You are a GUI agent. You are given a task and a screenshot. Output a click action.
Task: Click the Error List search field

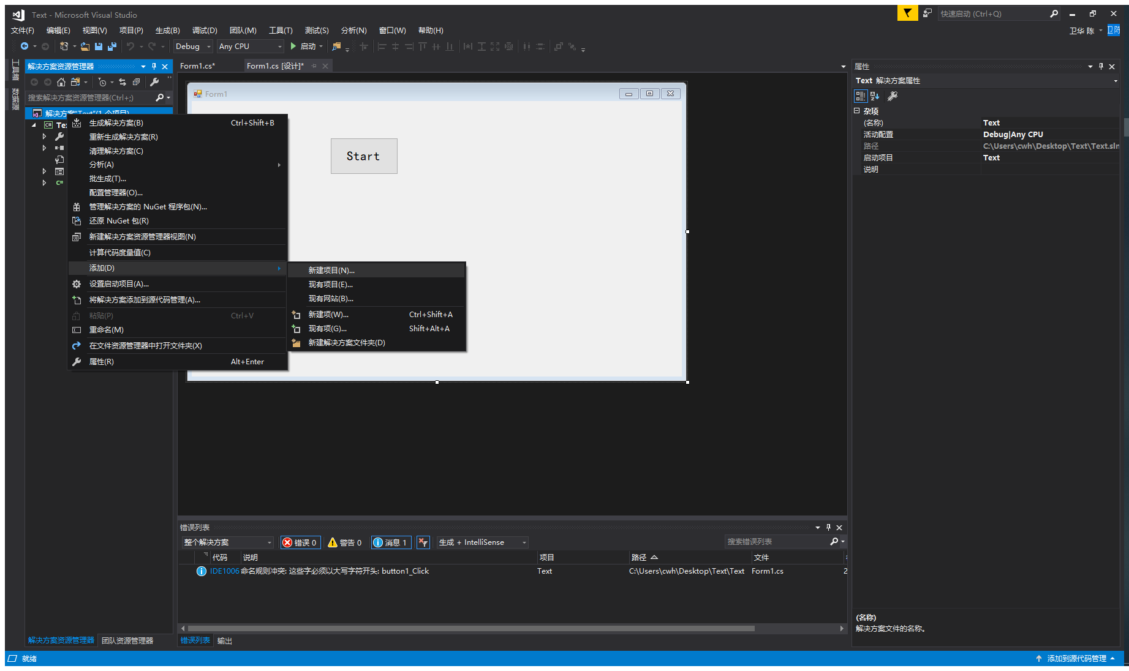point(776,542)
